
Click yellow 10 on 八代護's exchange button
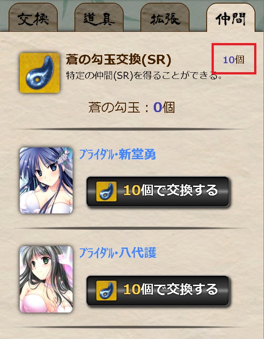(x=132, y=290)
